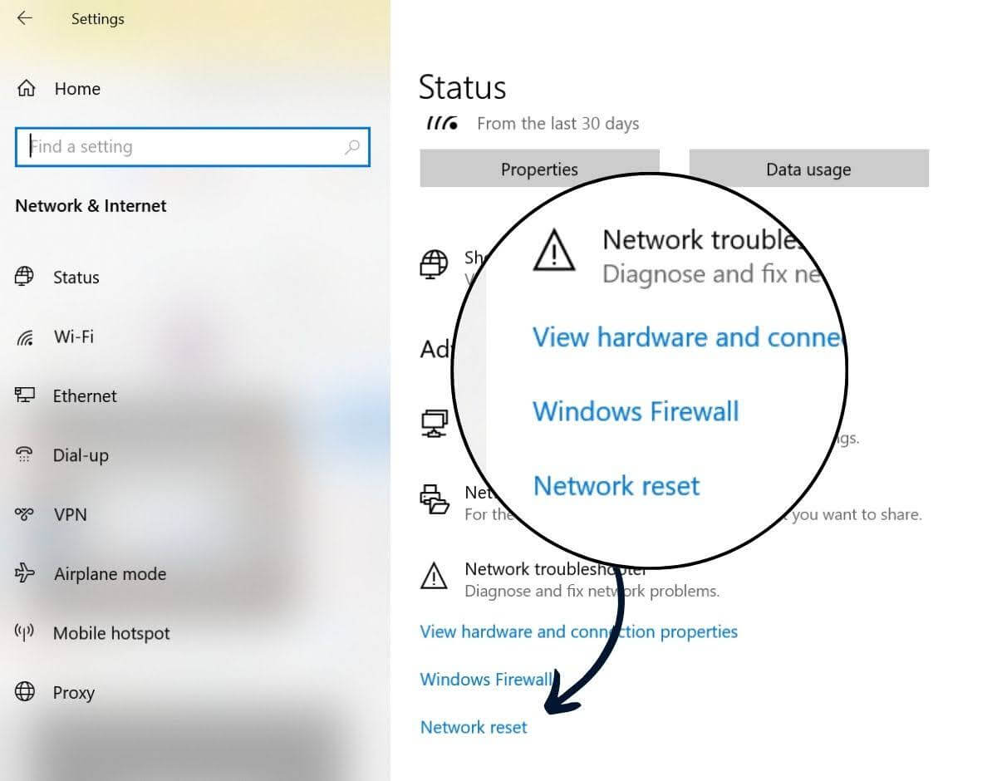Image resolution: width=997 pixels, height=781 pixels.
Task: Click the Data usage button
Action: tap(808, 169)
